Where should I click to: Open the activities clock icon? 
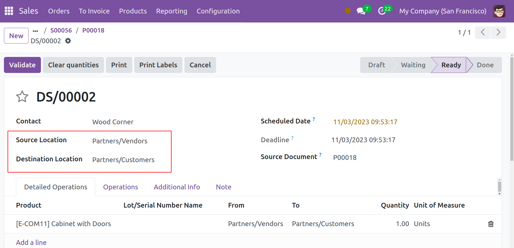click(x=382, y=11)
